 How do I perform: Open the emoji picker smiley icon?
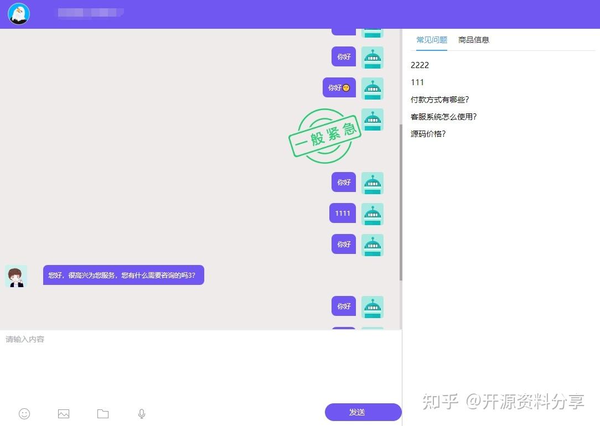tap(24, 414)
